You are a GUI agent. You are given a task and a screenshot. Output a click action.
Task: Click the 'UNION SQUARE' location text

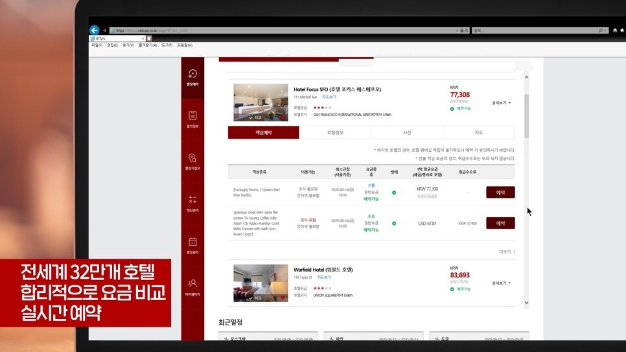click(x=332, y=295)
